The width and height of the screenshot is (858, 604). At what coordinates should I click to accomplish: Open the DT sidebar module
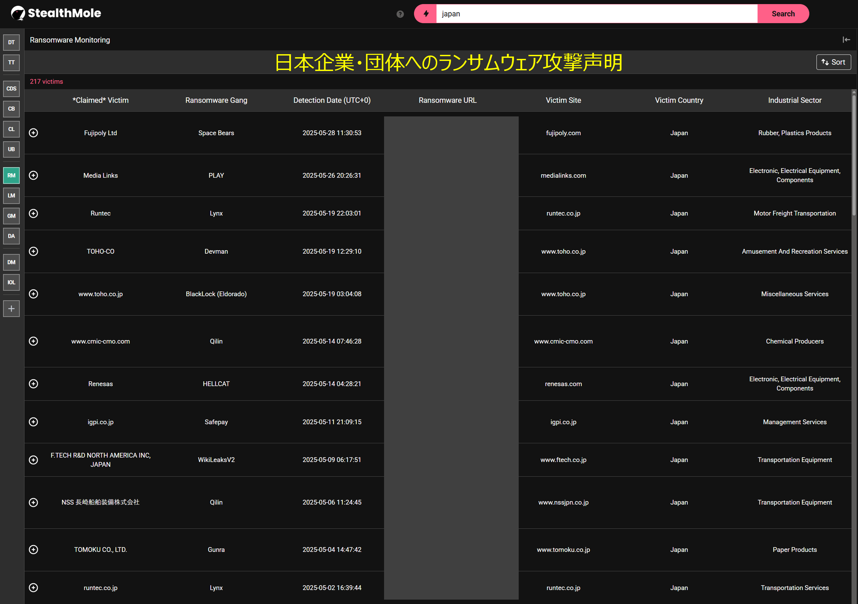point(11,42)
